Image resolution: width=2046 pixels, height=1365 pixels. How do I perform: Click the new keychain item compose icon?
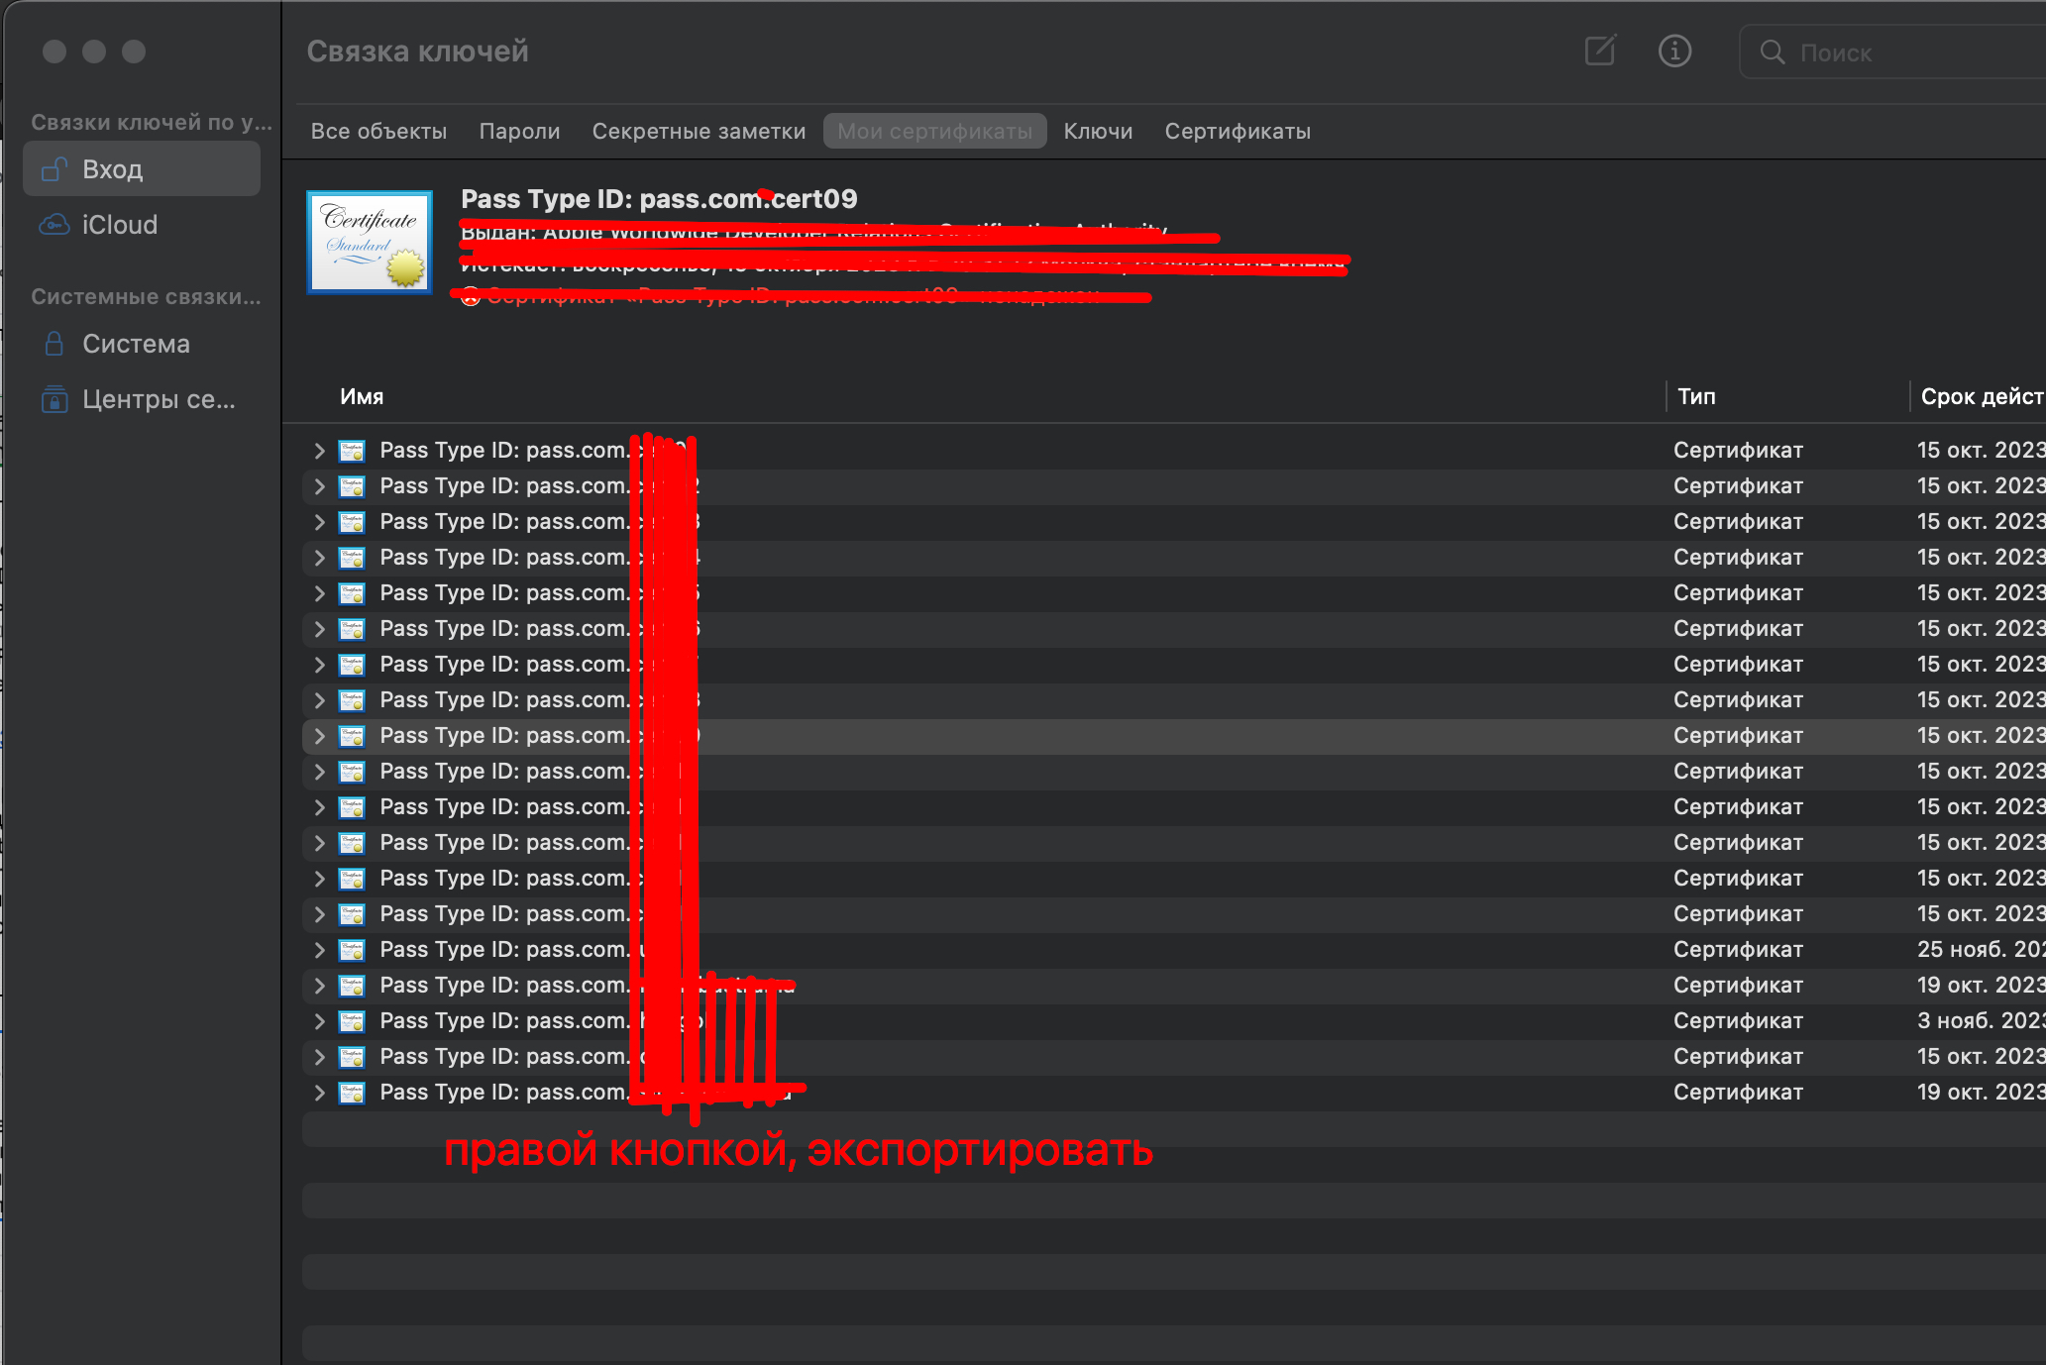coord(1600,51)
